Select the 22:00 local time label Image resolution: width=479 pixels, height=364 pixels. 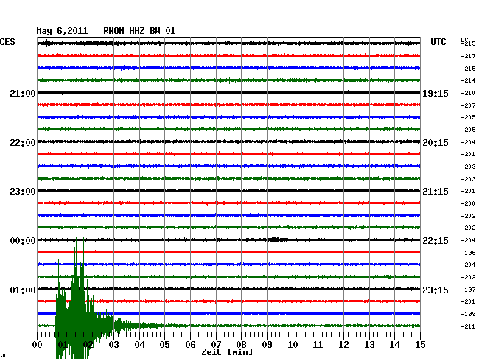click(23, 143)
